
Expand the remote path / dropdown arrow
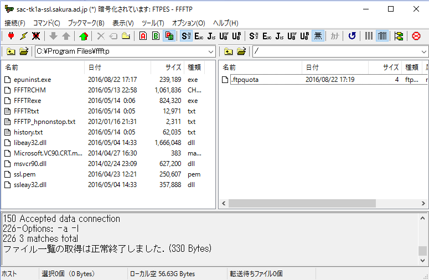[424, 51]
